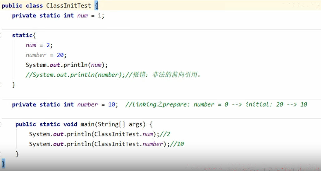Click the comment starting with '//linking之prepare'

[216, 104]
